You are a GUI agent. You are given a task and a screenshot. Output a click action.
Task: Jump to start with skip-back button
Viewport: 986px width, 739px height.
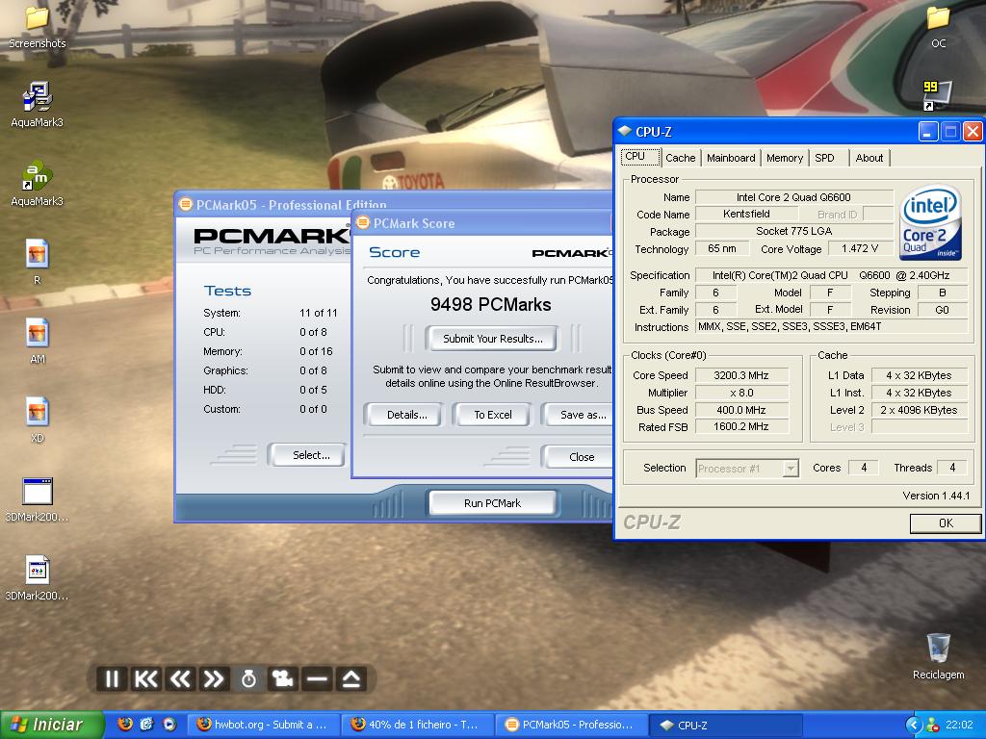tap(146, 679)
